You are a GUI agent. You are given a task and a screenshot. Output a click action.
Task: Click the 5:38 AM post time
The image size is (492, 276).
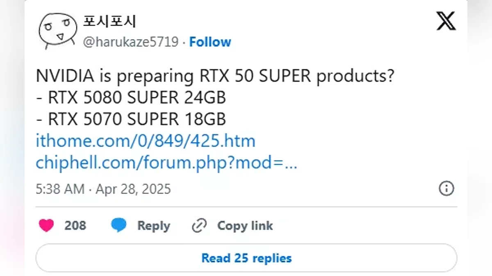point(60,189)
